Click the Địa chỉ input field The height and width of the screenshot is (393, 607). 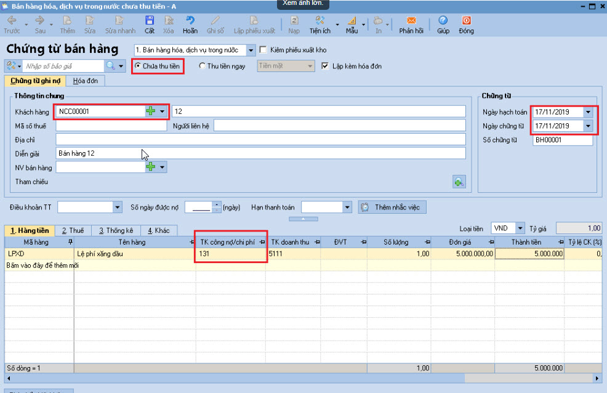click(x=260, y=139)
